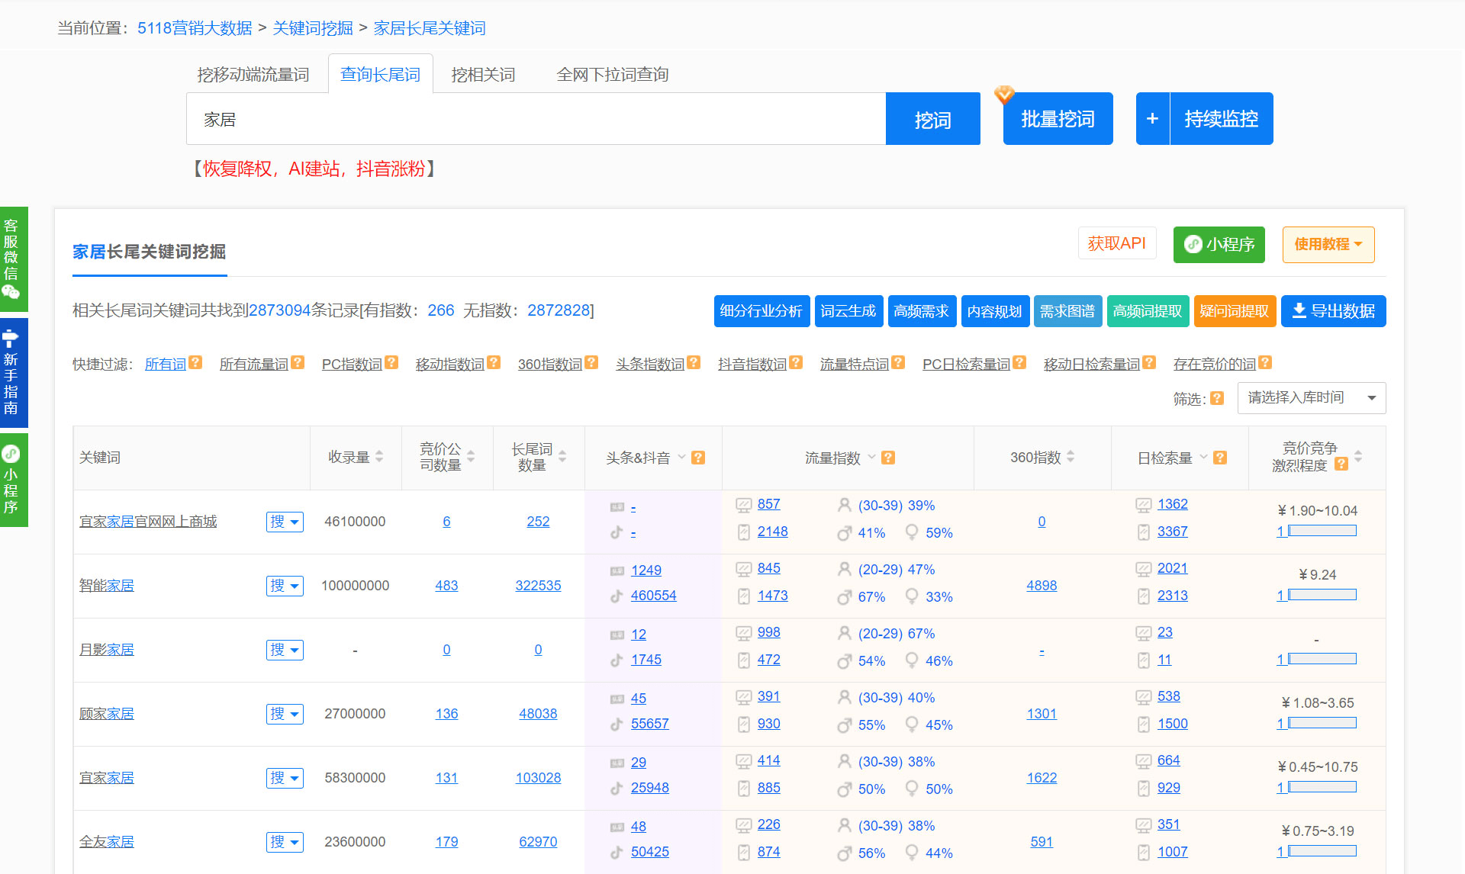Image resolution: width=1465 pixels, height=874 pixels.
Task: Click help icon beside 头条&抖音 column header
Action: 698,458
